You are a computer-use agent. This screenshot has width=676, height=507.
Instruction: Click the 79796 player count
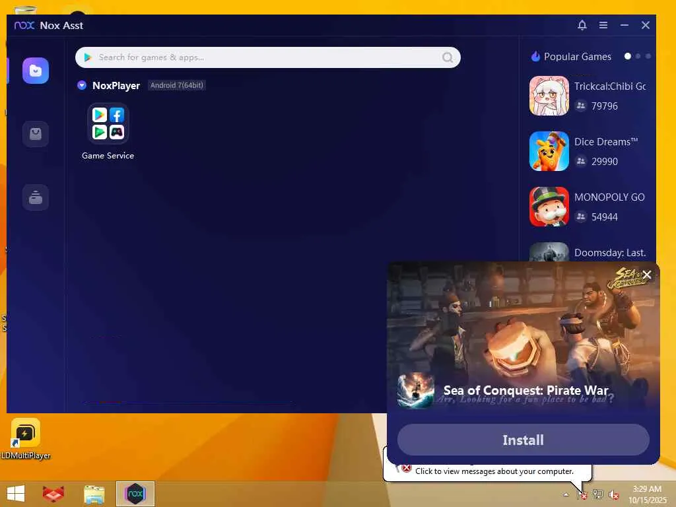click(605, 106)
